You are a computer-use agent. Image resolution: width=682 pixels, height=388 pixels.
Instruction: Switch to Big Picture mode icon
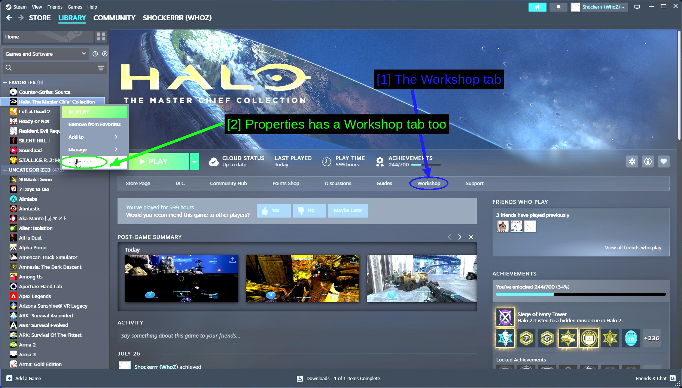(x=637, y=7)
